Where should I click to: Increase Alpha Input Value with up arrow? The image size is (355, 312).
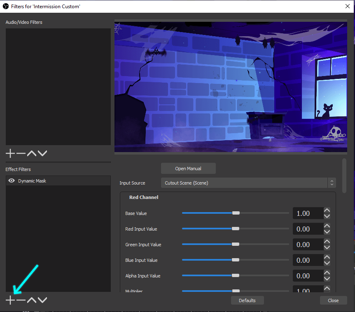pos(327,273)
